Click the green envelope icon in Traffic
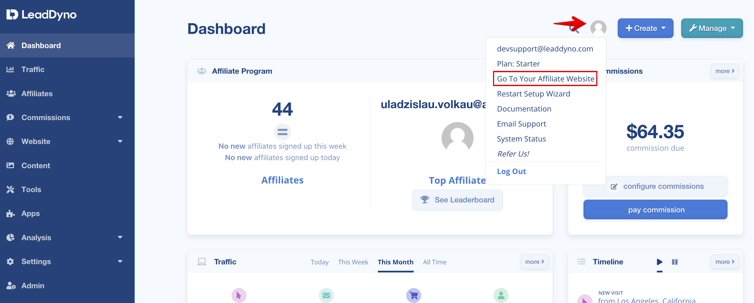 tap(326, 295)
